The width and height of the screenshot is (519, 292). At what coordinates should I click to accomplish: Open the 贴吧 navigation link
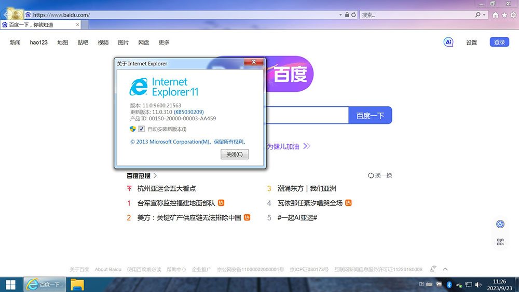click(x=83, y=43)
